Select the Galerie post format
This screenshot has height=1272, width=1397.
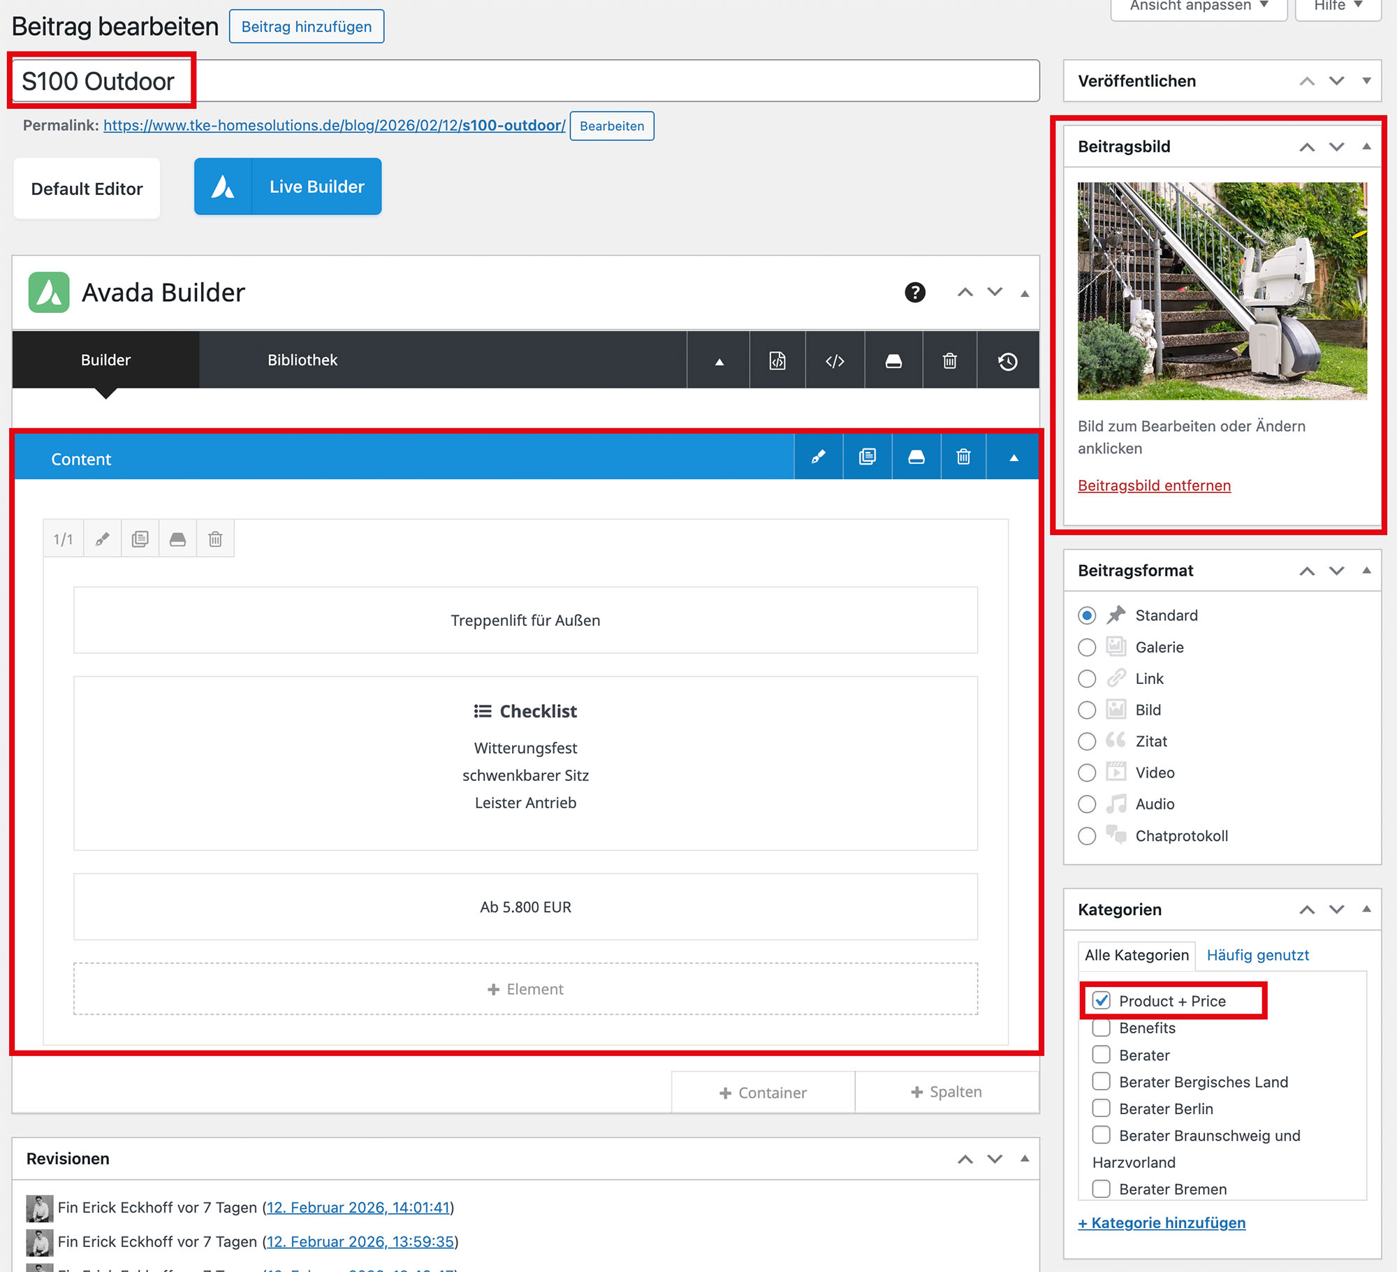click(x=1087, y=648)
